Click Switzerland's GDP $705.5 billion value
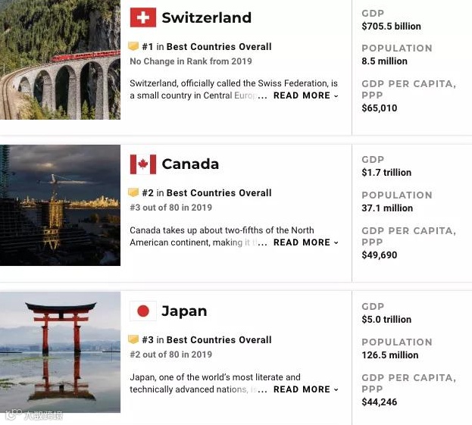The height and width of the screenshot is (425, 472). [391, 27]
